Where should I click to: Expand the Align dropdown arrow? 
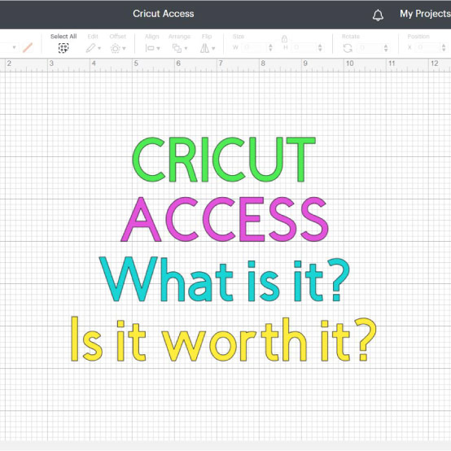click(x=158, y=48)
